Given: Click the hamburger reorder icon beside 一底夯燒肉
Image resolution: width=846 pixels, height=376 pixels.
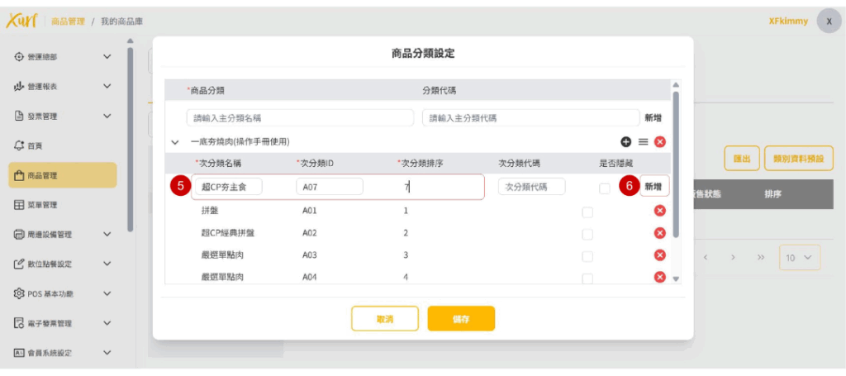Looking at the screenshot, I should tap(643, 142).
